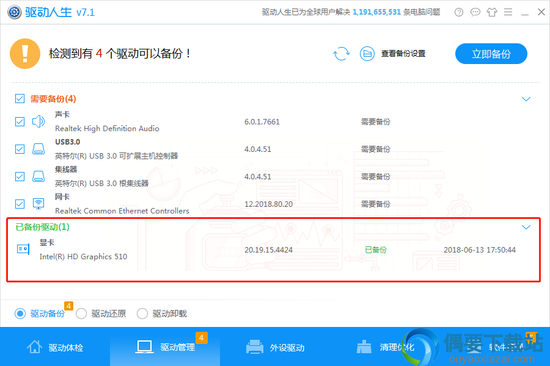
Task: Open the feedback chat bubble icon
Action: (x=475, y=12)
